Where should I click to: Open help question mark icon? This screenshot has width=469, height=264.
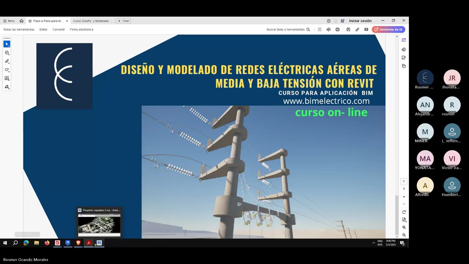coord(329,21)
